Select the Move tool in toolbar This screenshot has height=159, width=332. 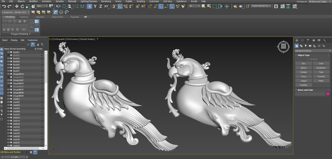tap(17, 6)
